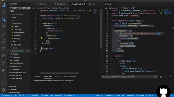Maximize the panel with the chevron up icon
The height and width of the screenshot is (97, 174).
pyautogui.click(x=166, y=77)
